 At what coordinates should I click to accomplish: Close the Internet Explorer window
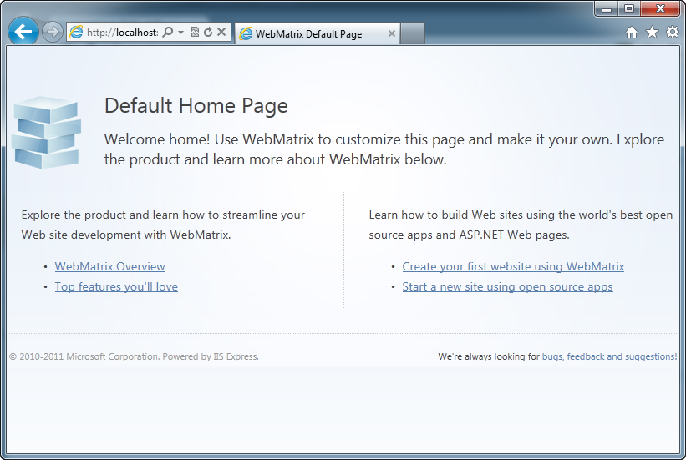click(x=660, y=8)
